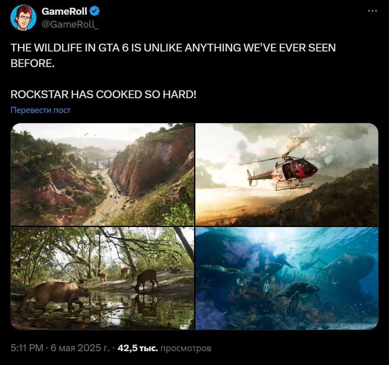Click the 'ROCKSTAR HAS COOKED SO HARD!' line

(104, 94)
